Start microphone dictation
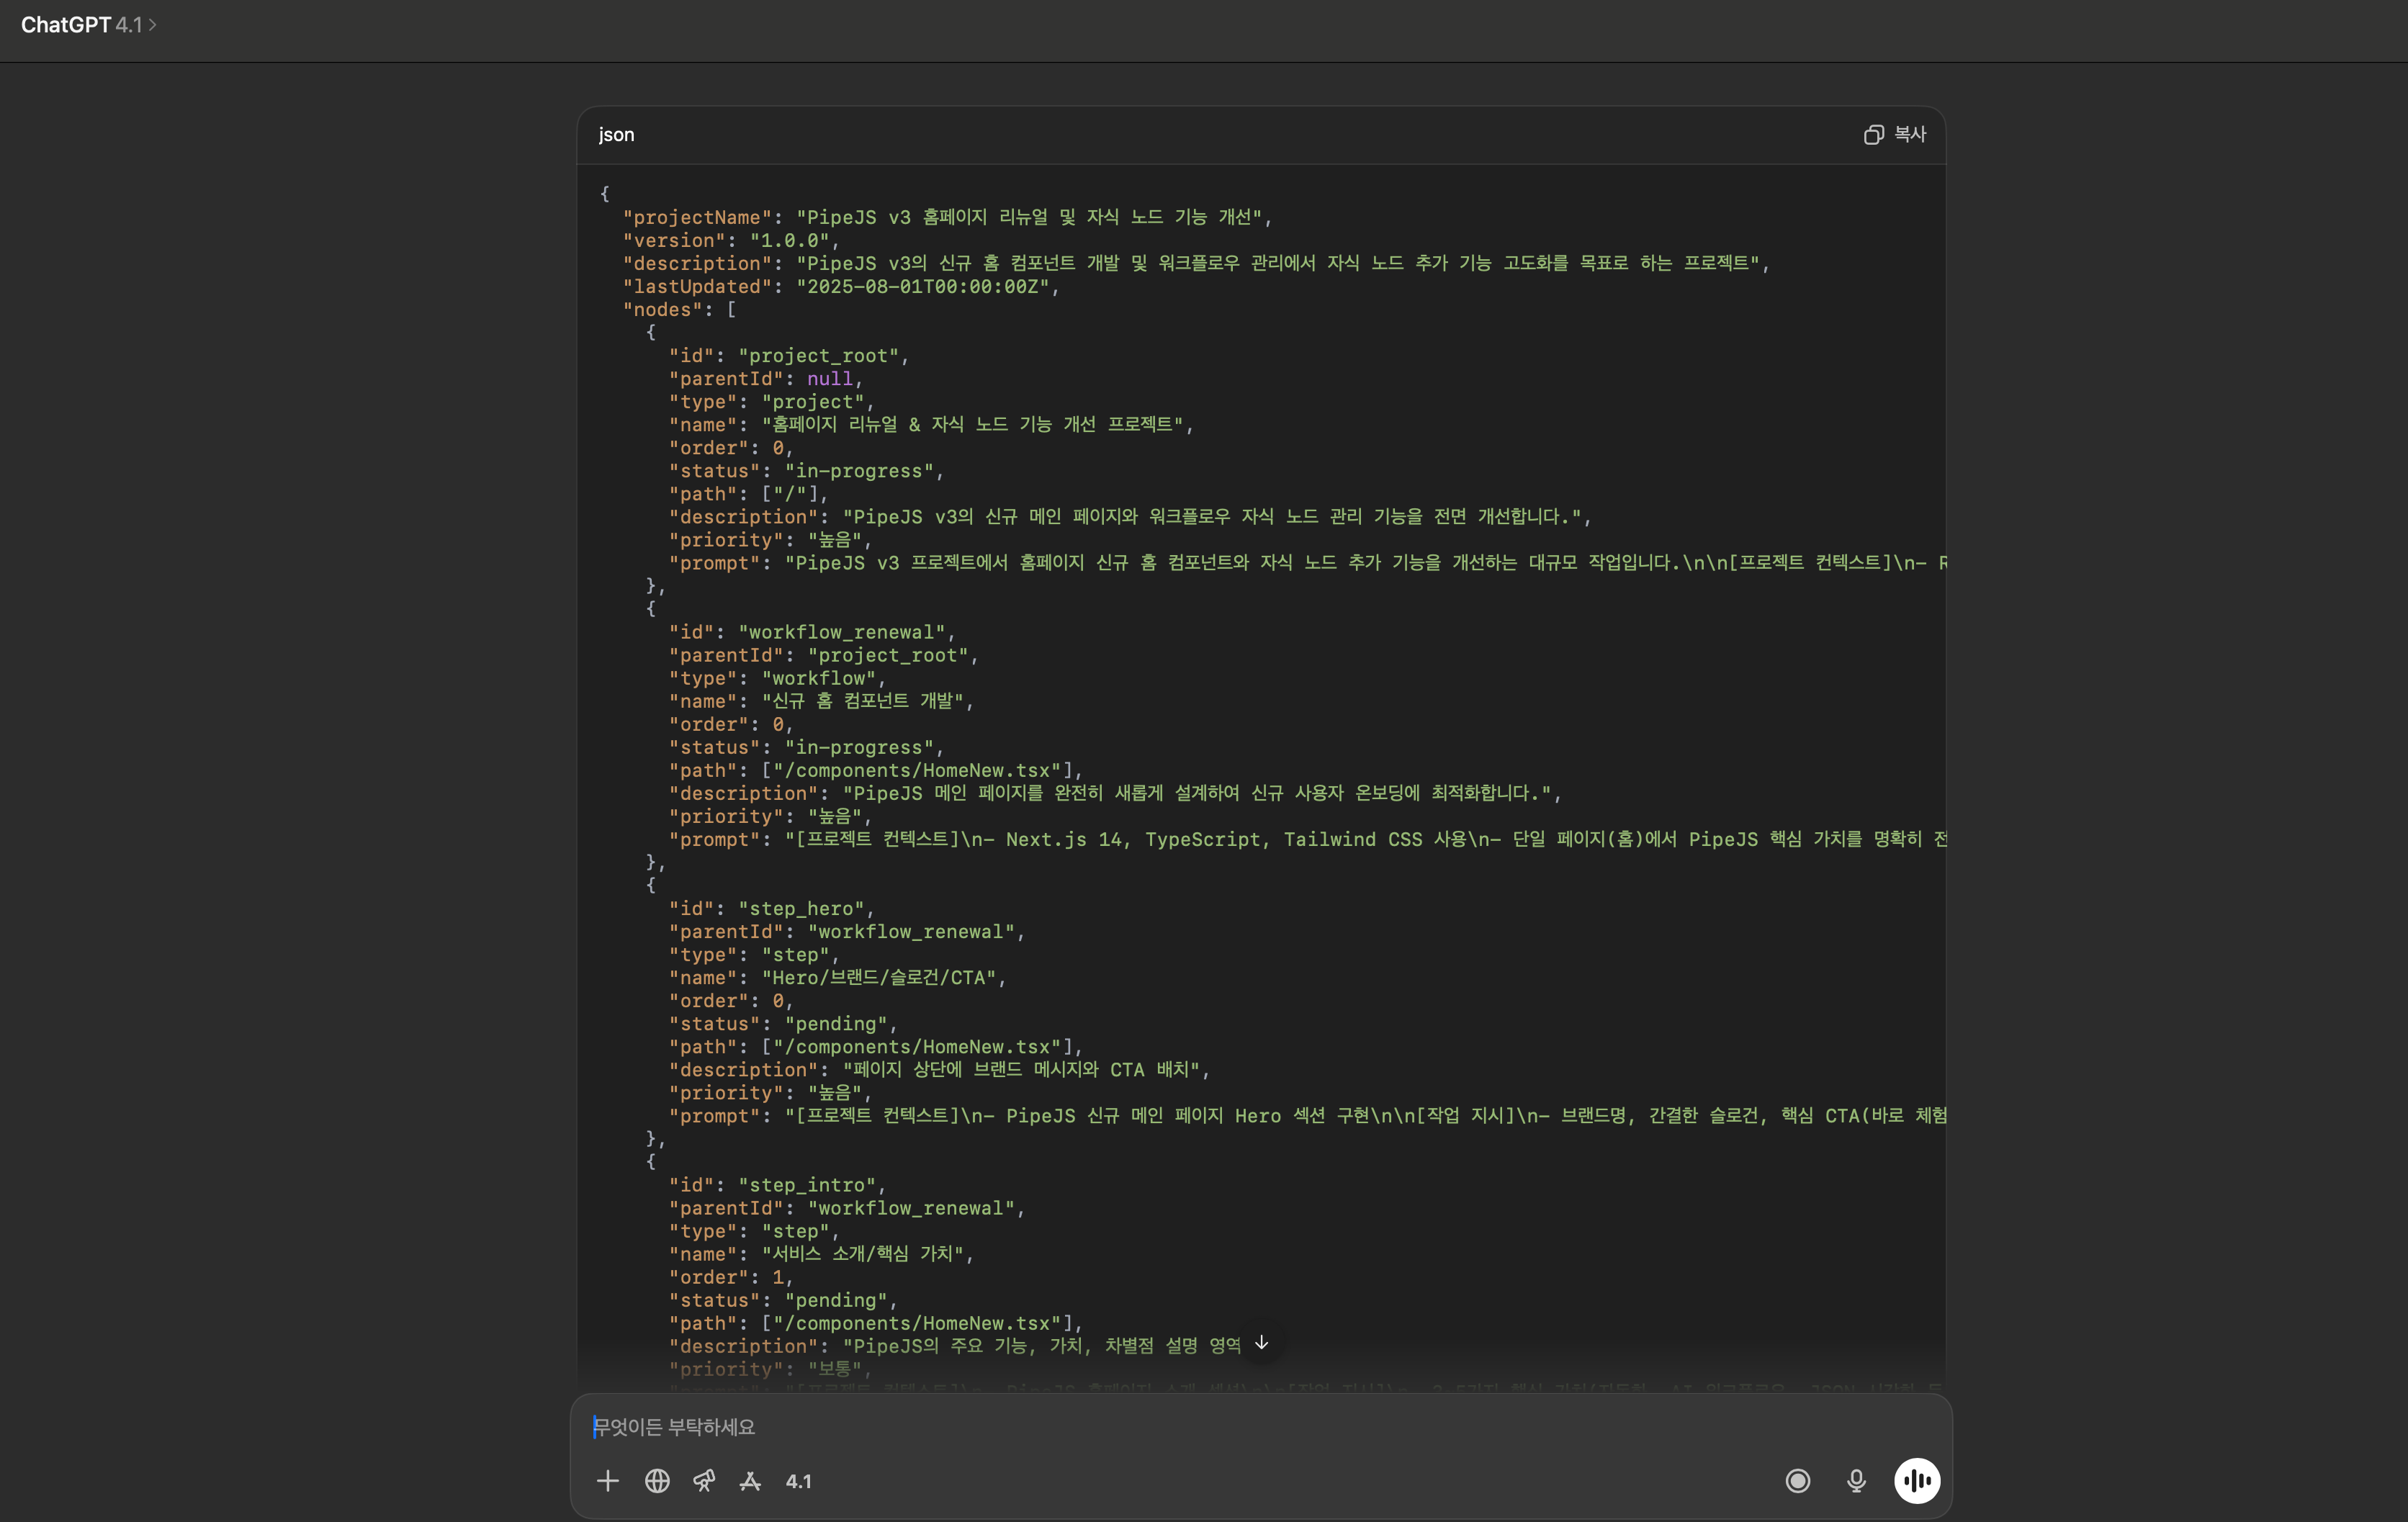Viewport: 2408px width, 1522px height. (x=1856, y=1481)
